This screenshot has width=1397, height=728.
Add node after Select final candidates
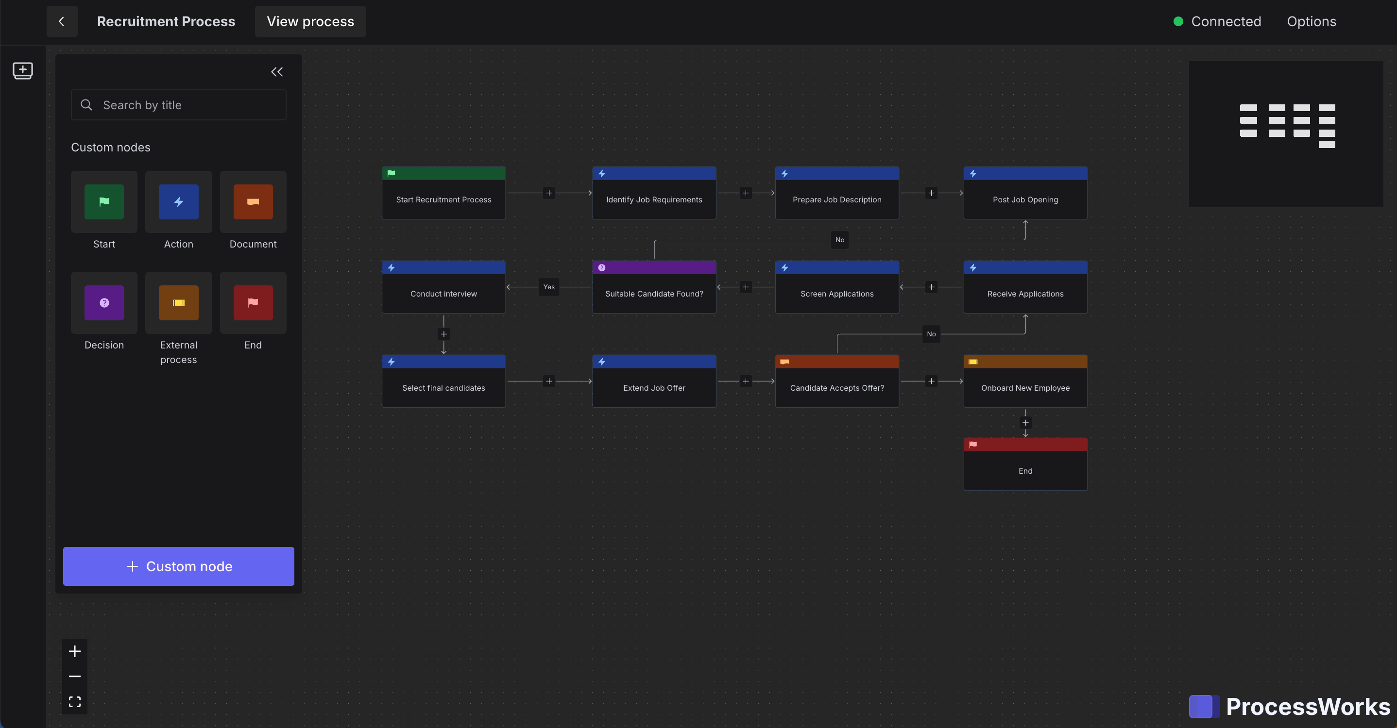point(549,381)
